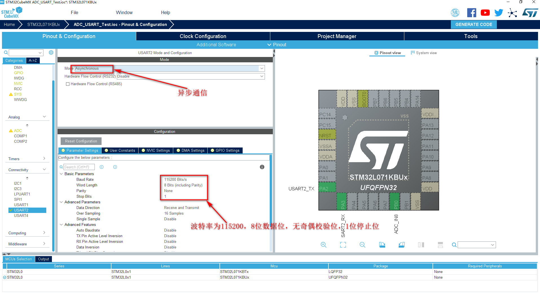
Task: Click the peripheral search magnifier icon
Action: 6,52
